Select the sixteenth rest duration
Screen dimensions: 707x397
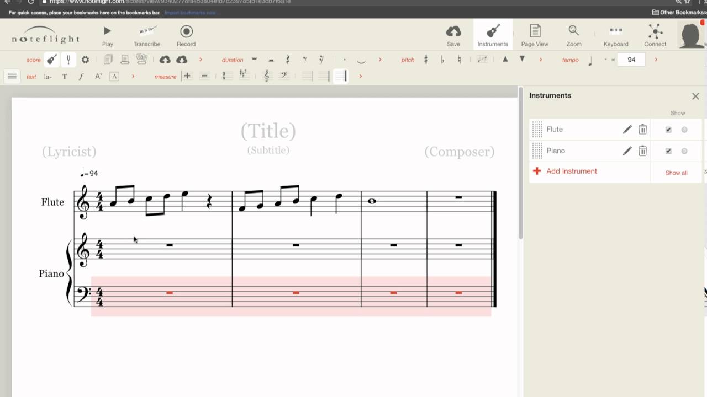click(321, 60)
